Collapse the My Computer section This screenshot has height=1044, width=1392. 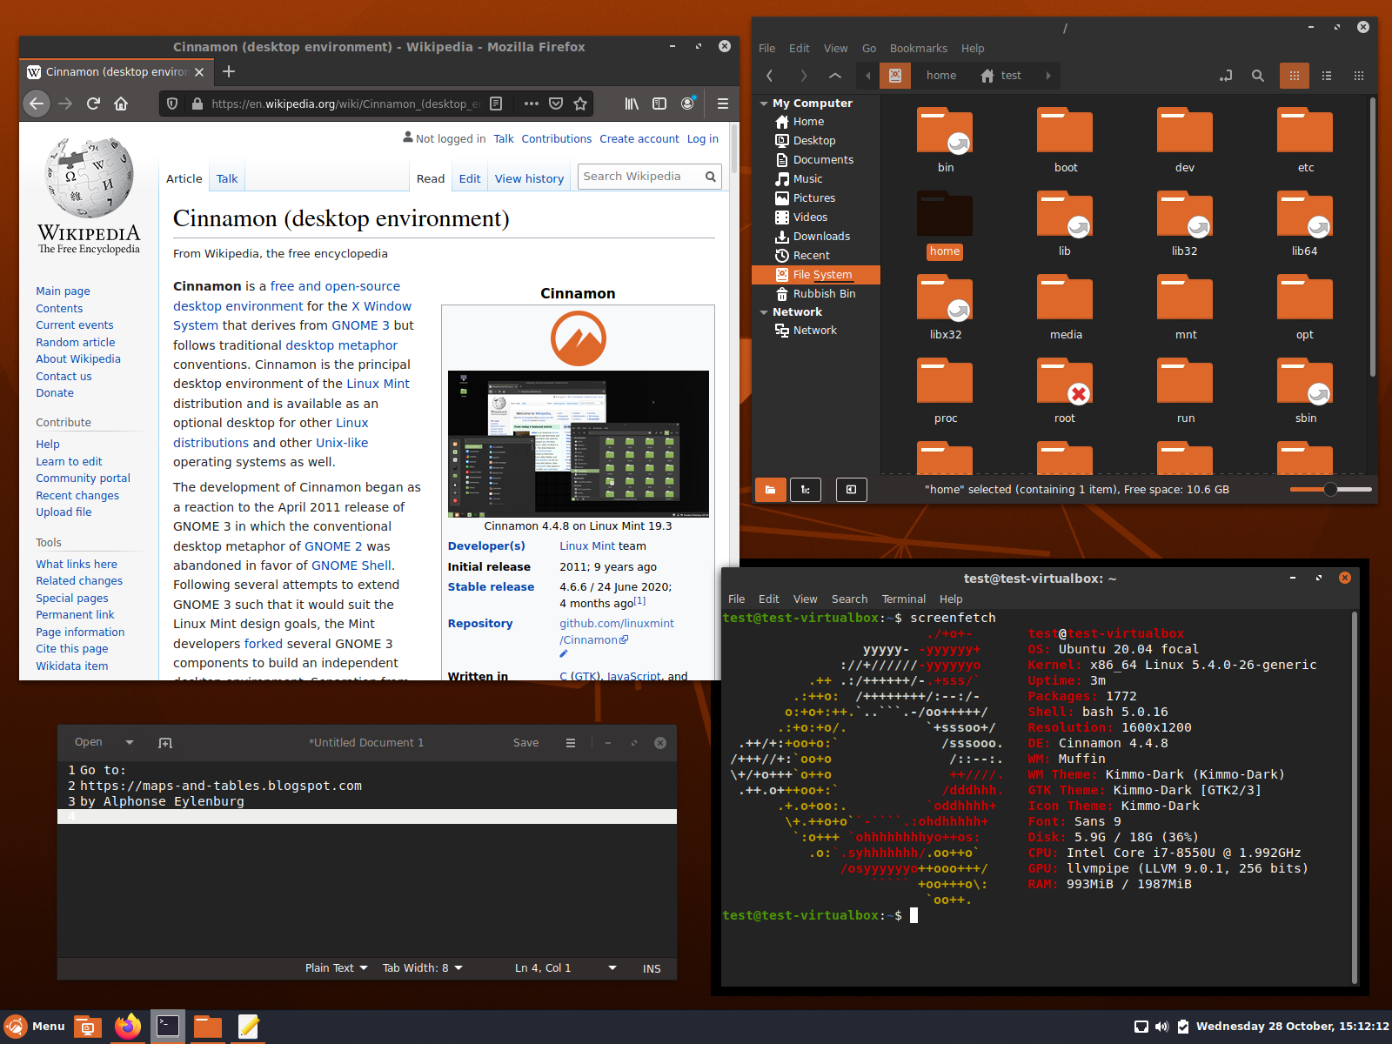(x=764, y=104)
